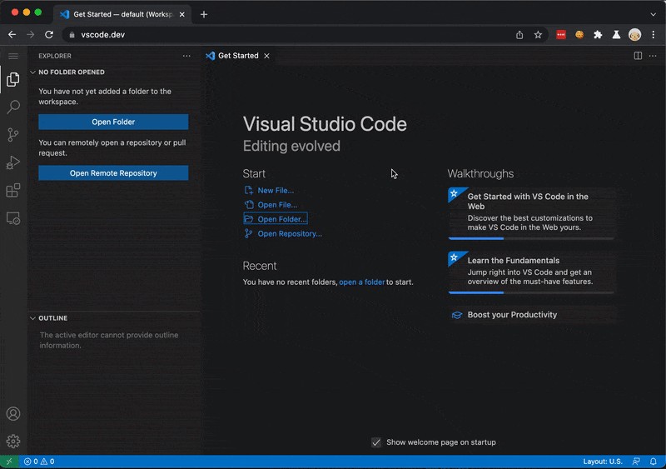The width and height of the screenshot is (666, 469).
Task: Open the Extensions view icon
Action: (13, 190)
